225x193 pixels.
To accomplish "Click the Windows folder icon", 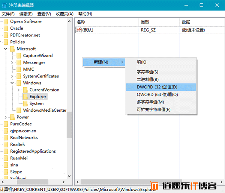I will 19,83.
